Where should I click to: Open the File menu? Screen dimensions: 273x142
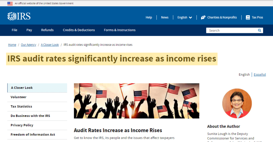point(14,30)
